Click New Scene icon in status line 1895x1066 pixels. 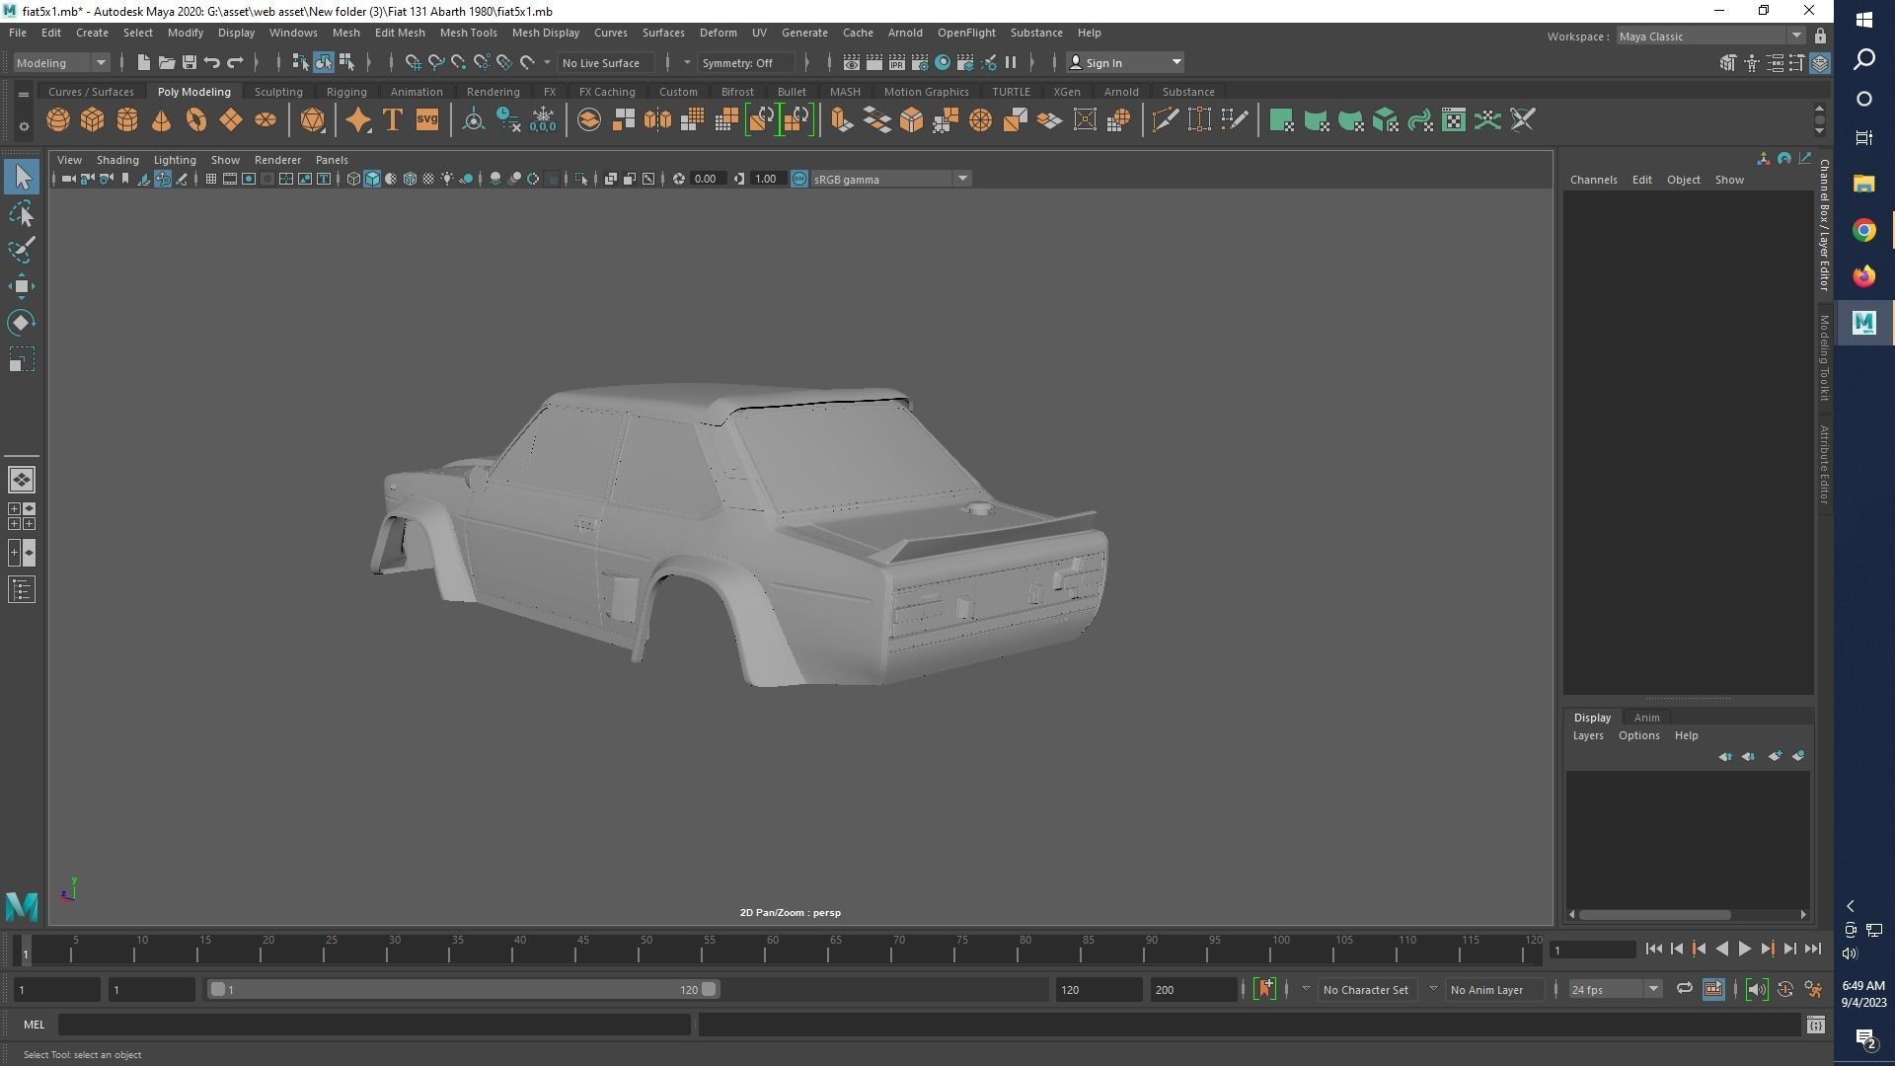pyautogui.click(x=143, y=62)
